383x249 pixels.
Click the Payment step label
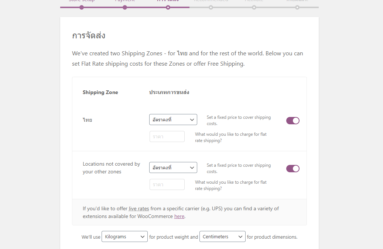pos(125,1)
